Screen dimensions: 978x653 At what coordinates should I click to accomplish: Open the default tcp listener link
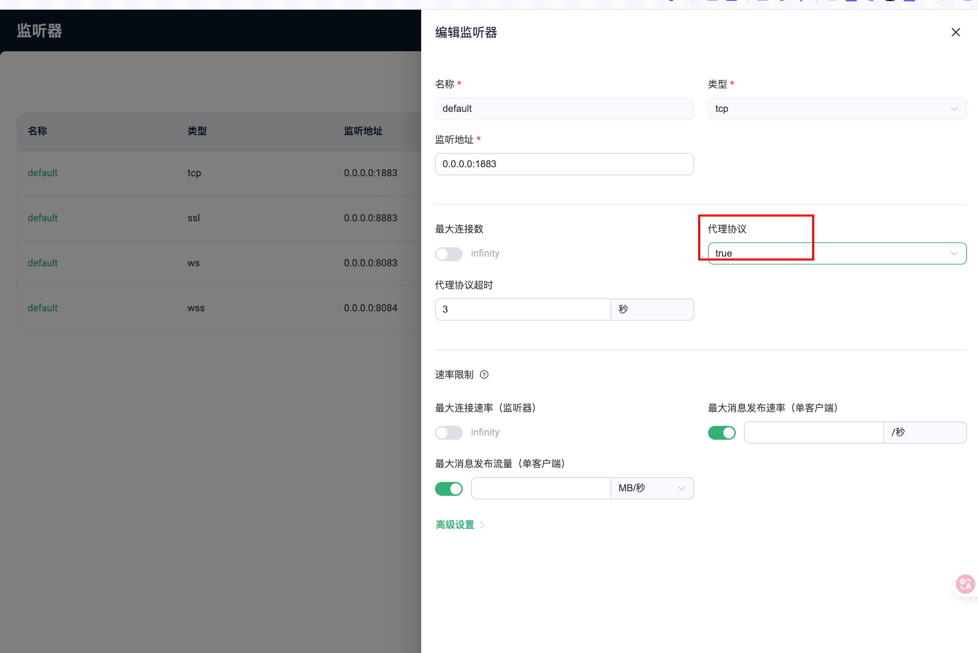(x=43, y=173)
